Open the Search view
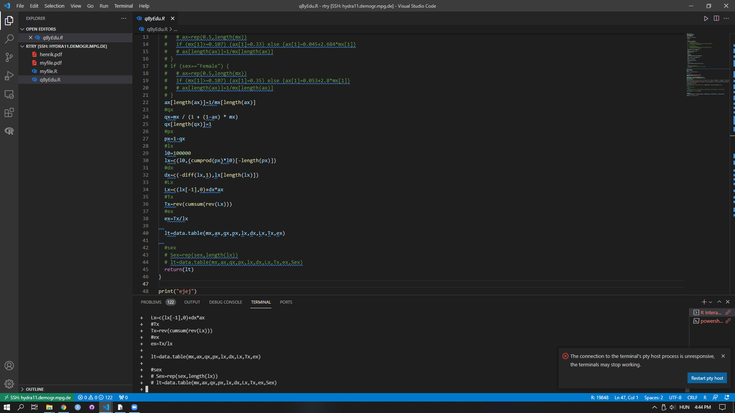This screenshot has width=735, height=413. click(9, 39)
